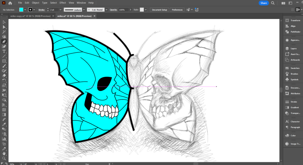Click the Document Setup button

[159, 10]
